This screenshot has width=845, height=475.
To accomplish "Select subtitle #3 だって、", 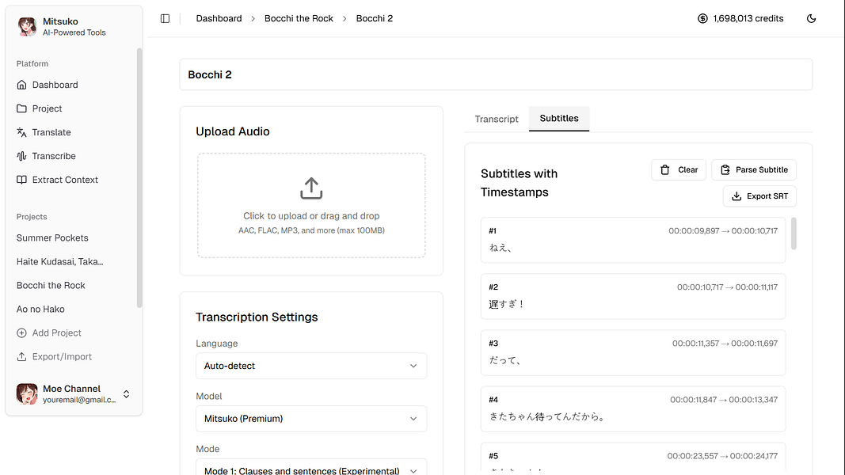I will [634, 353].
